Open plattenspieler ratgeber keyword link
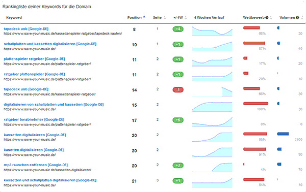This screenshot has height=192, width=306. tap(34, 59)
